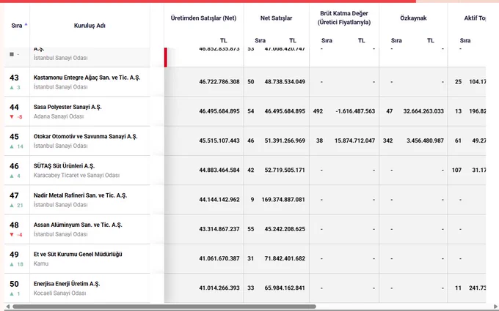
Task: Sort the table by the Sıra column
Action: [19, 26]
